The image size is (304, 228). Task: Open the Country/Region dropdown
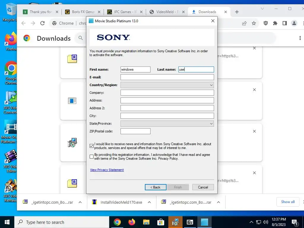pos(167,85)
